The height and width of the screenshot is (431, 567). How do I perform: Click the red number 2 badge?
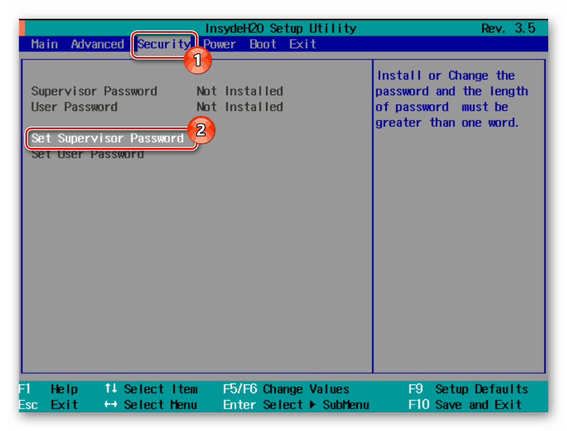pyautogui.click(x=201, y=130)
